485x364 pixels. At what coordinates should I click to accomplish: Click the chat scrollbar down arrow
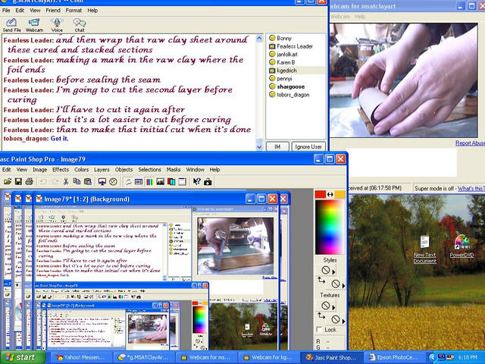coord(259,147)
